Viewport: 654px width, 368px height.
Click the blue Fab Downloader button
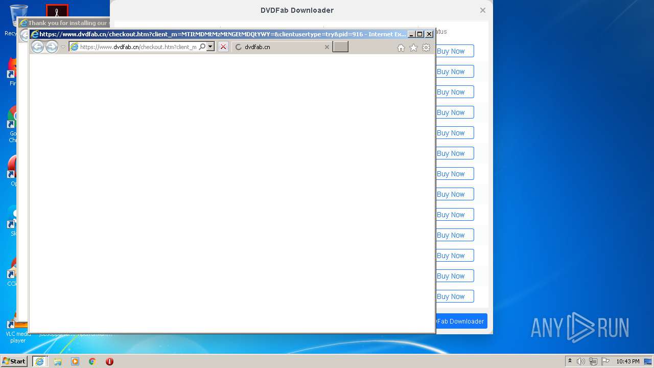[460, 321]
